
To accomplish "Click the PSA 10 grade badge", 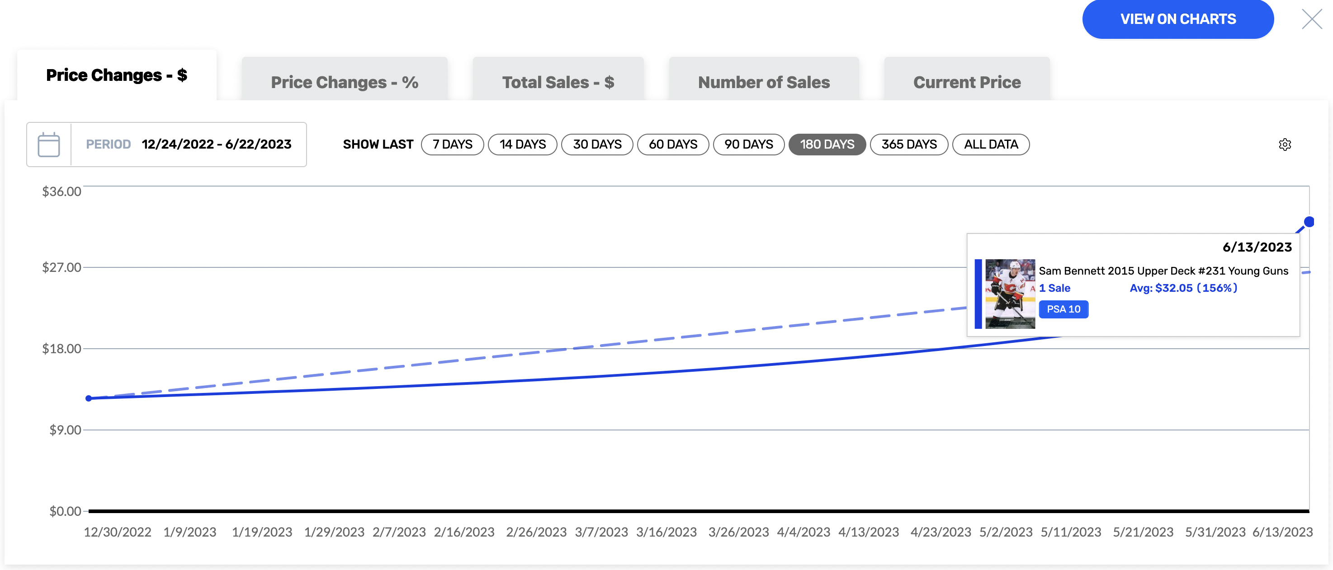I will (1064, 309).
